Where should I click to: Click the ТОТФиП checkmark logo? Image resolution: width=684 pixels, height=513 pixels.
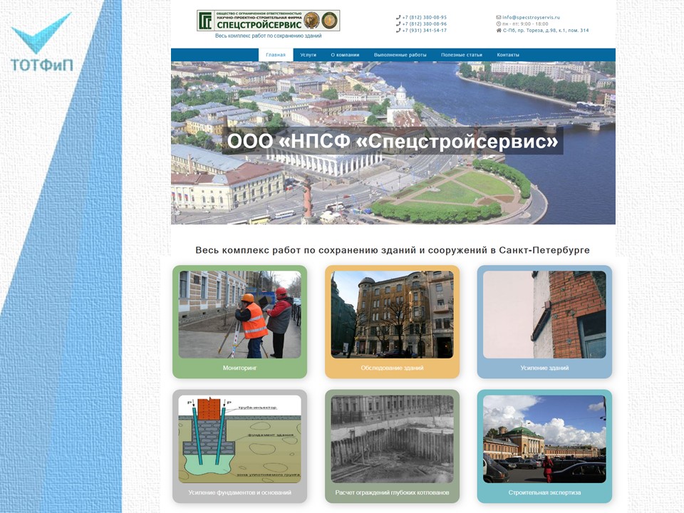(41, 42)
